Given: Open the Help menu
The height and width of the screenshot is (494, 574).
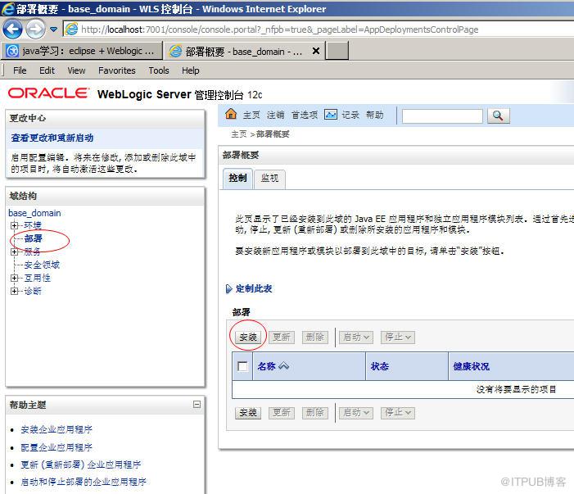Looking at the screenshot, I should tap(190, 70).
